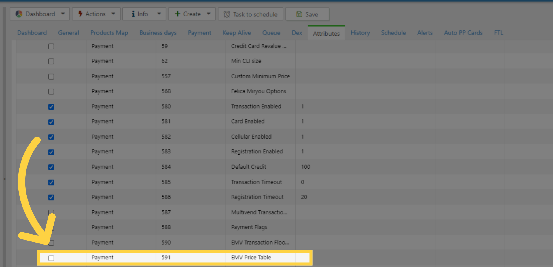Switch to the Dashboard tab
The height and width of the screenshot is (267, 553).
tap(32, 33)
